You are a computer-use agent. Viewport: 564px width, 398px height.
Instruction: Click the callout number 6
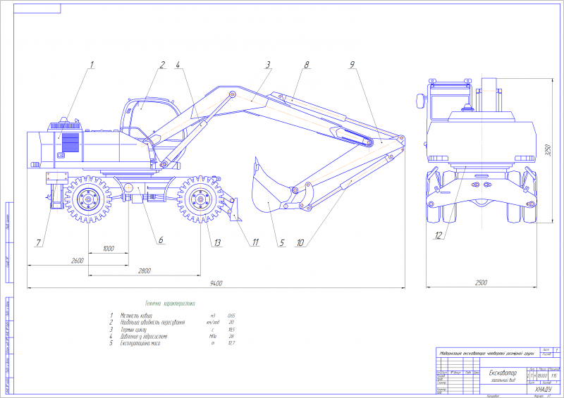[161, 240]
